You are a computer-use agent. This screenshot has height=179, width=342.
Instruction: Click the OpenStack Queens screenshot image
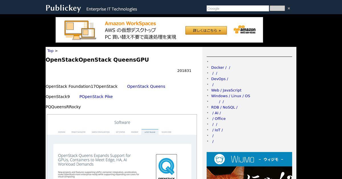coord(122,147)
